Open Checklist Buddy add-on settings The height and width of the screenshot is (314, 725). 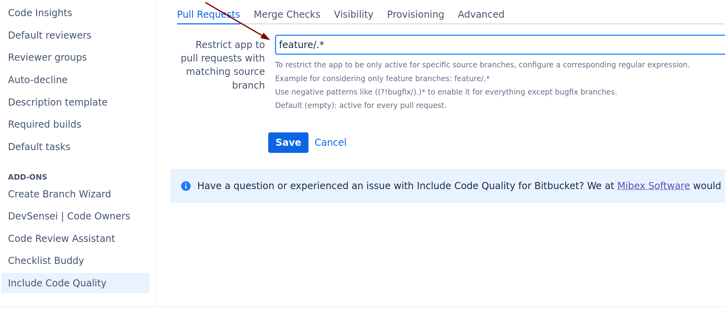pos(46,261)
